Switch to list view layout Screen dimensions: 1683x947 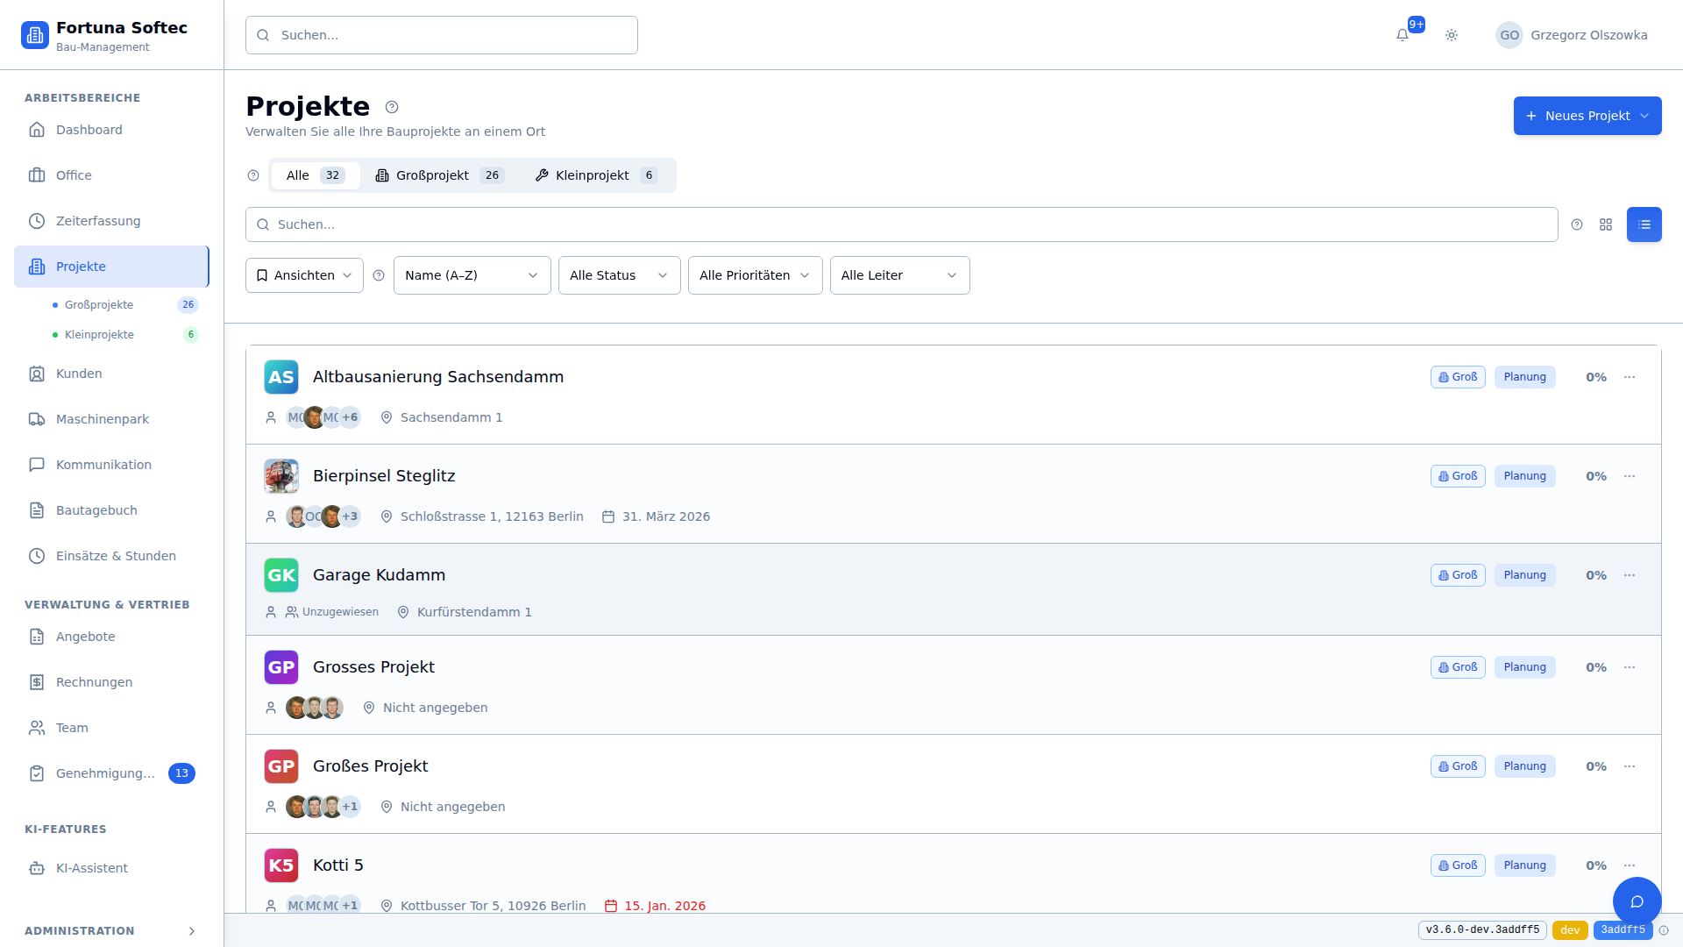1644,224
